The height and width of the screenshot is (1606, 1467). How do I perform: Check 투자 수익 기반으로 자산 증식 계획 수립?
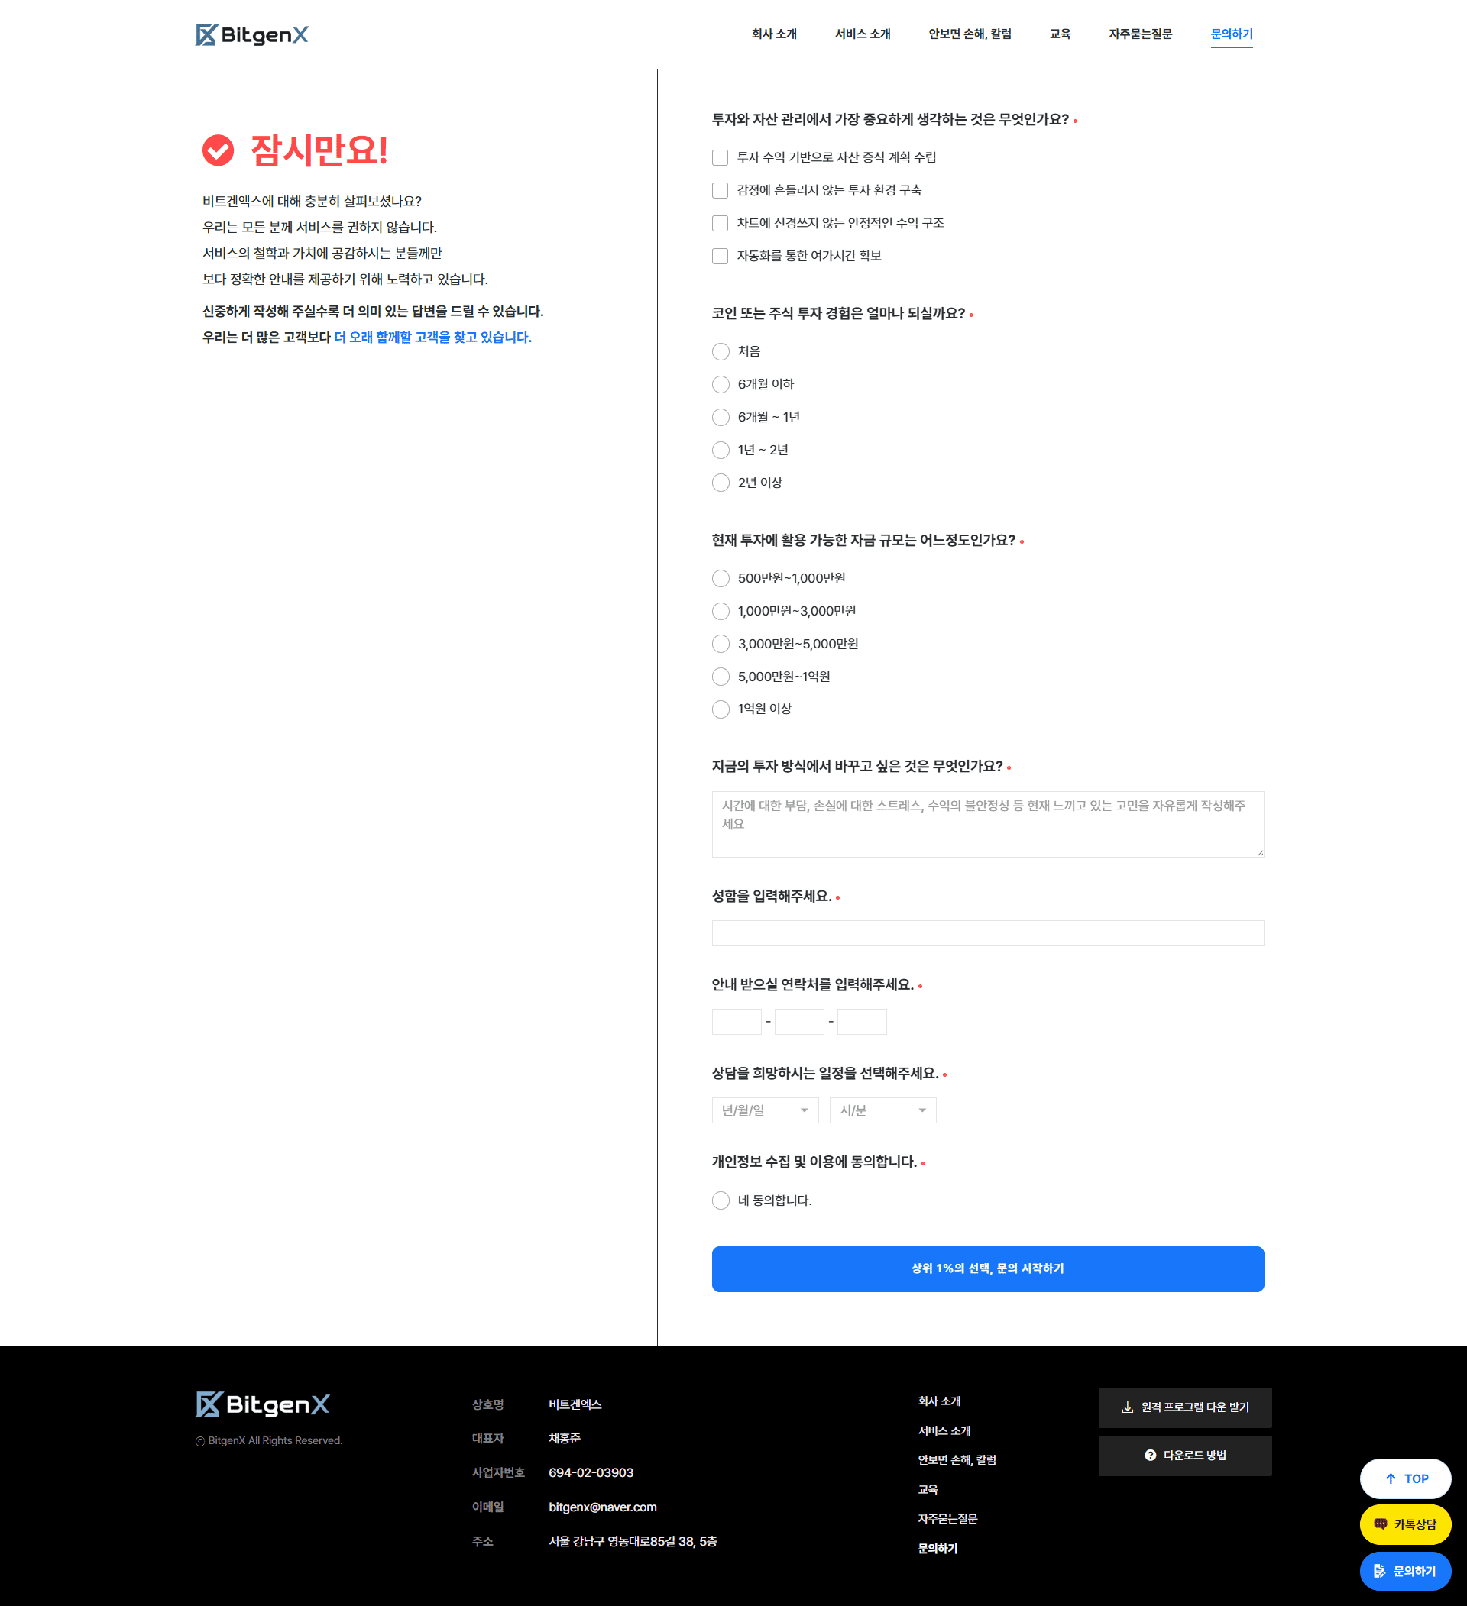720,158
